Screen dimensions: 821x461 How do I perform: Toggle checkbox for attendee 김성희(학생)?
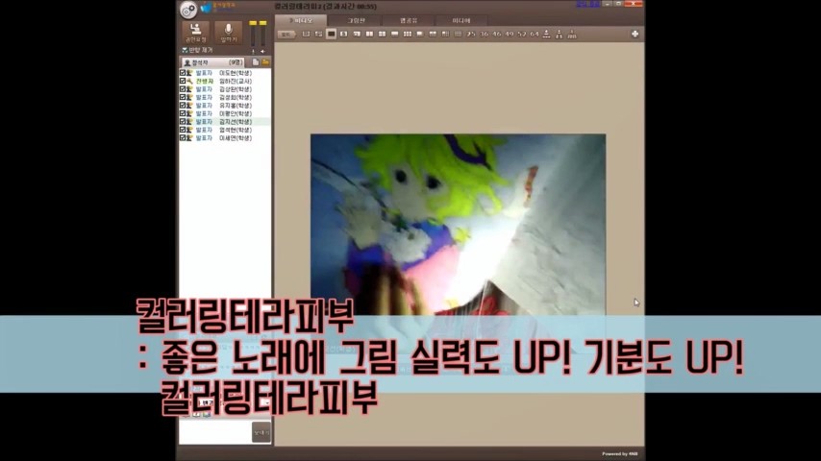[x=183, y=97]
